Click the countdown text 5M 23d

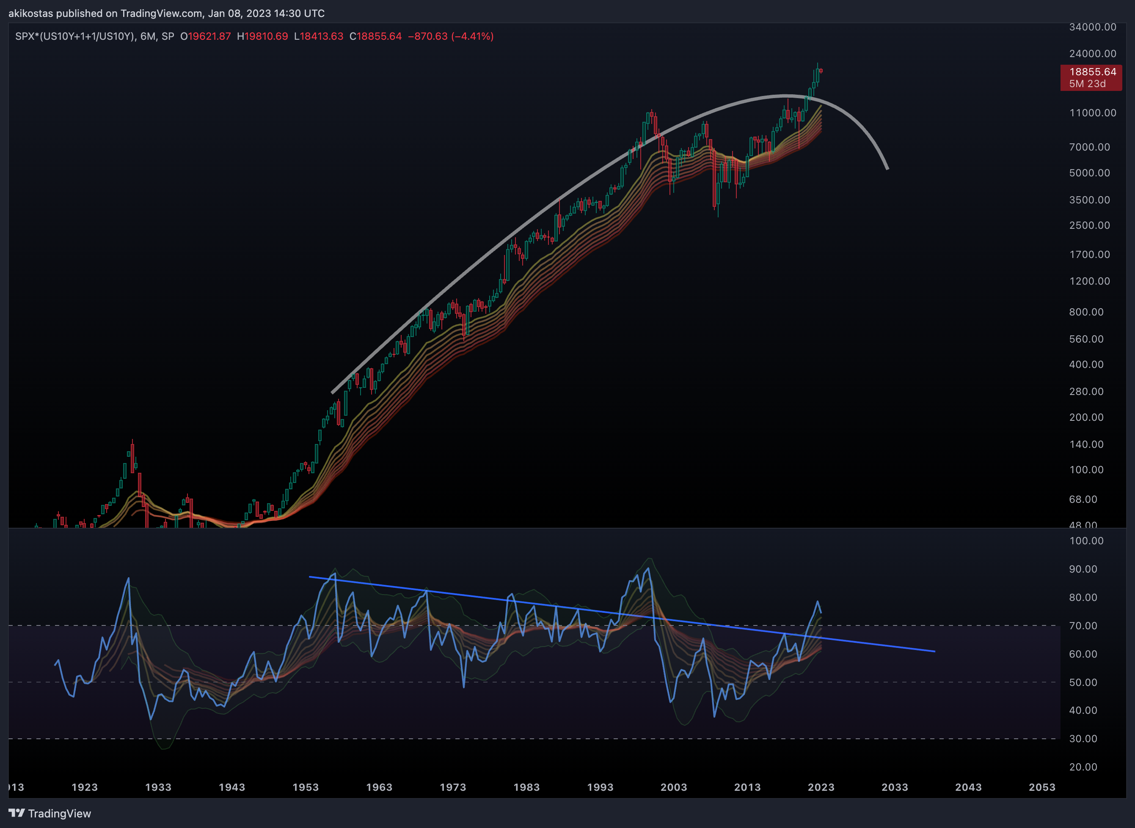click(x=1087, y=84)
